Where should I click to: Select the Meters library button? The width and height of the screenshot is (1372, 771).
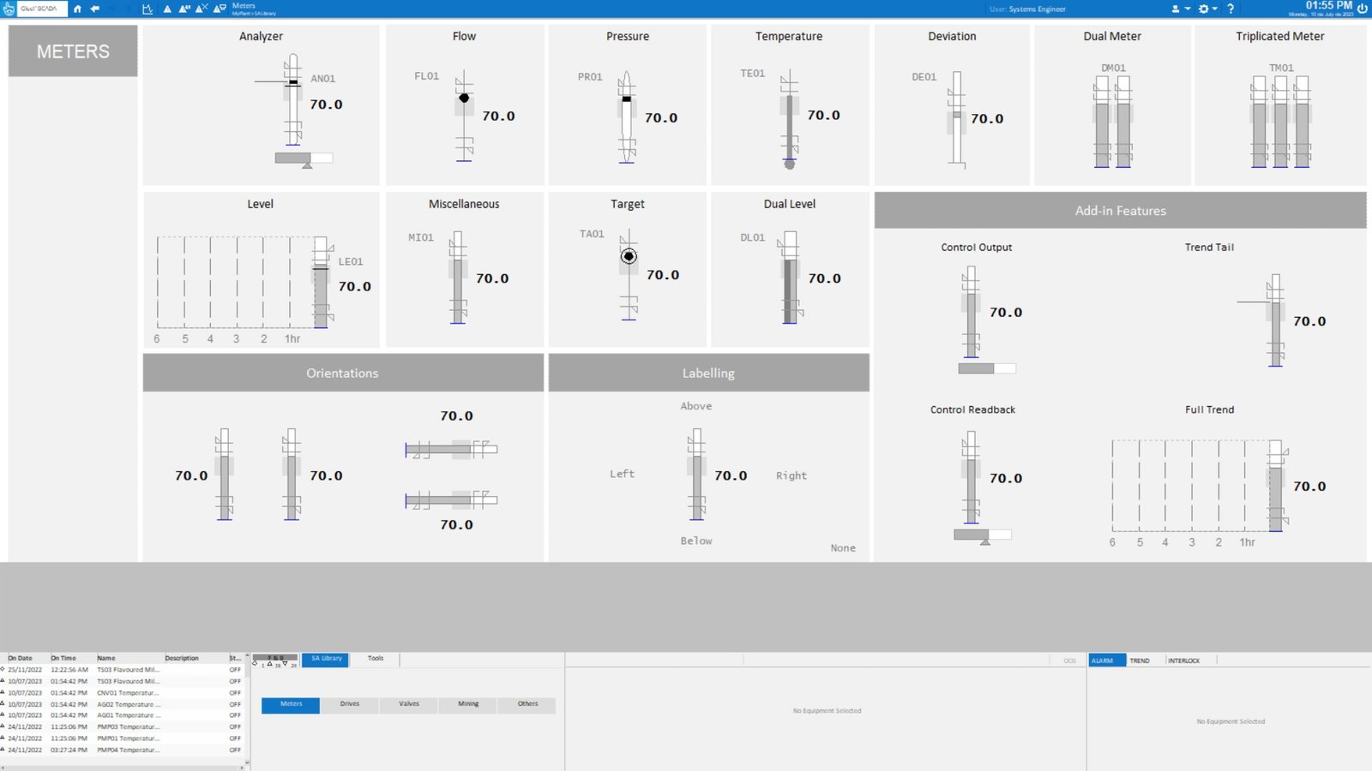pos(291,705)
